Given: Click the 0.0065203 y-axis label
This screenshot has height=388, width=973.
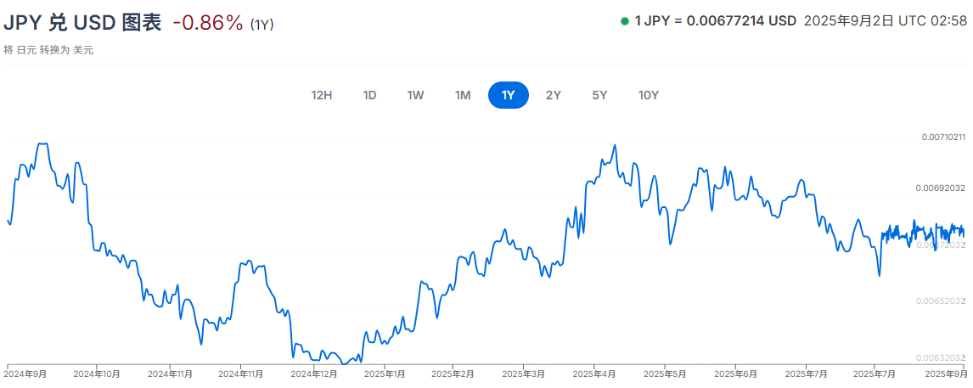Looking at the screenshot, I should click(x=941, y=301).
